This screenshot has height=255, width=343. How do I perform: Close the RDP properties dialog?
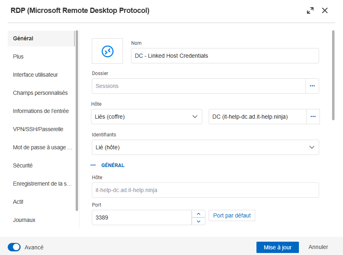324,11
